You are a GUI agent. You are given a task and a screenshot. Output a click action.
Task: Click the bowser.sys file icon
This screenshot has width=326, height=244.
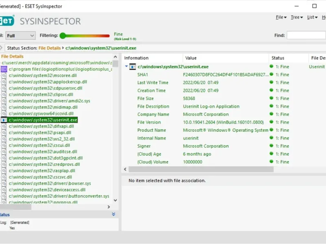click(4, 183)
